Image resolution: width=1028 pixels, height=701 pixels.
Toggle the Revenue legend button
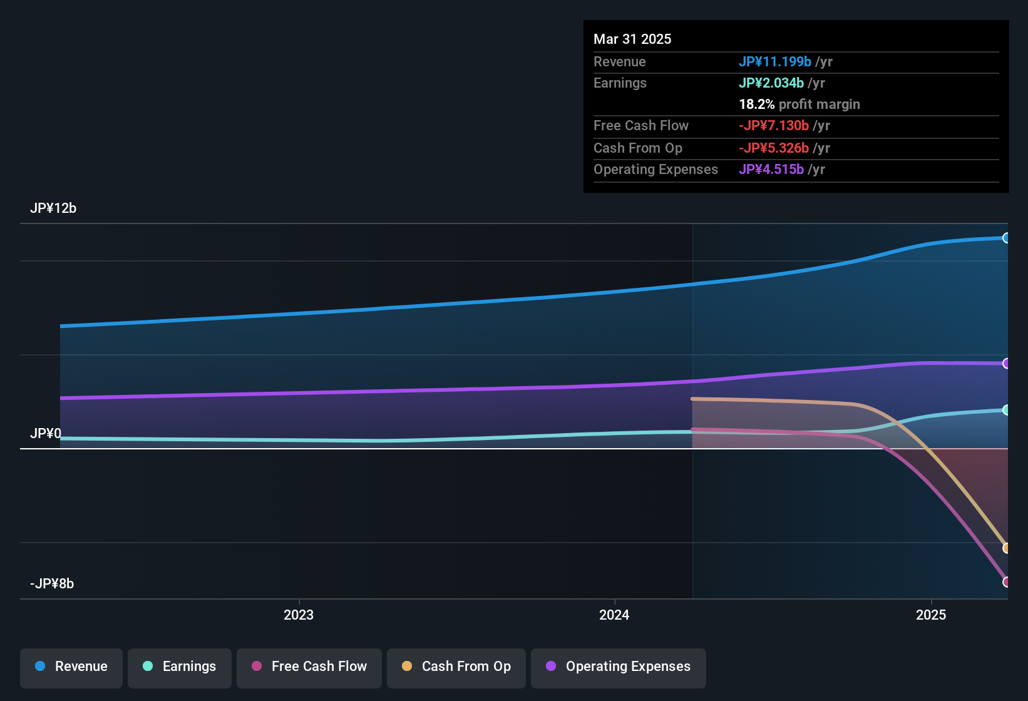[71, 668]
